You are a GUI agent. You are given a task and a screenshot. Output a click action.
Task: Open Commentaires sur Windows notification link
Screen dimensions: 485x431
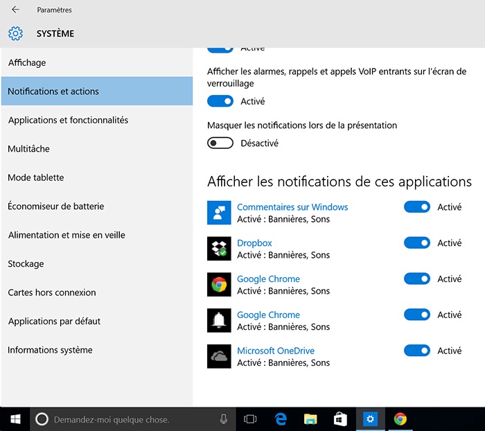(x=292, y=207)
